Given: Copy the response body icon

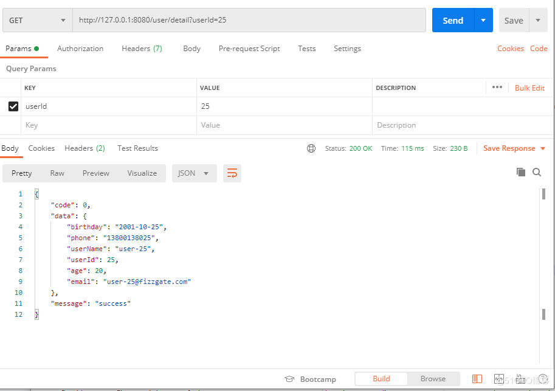Looking at the screenshot, I should tap(521, 172).
